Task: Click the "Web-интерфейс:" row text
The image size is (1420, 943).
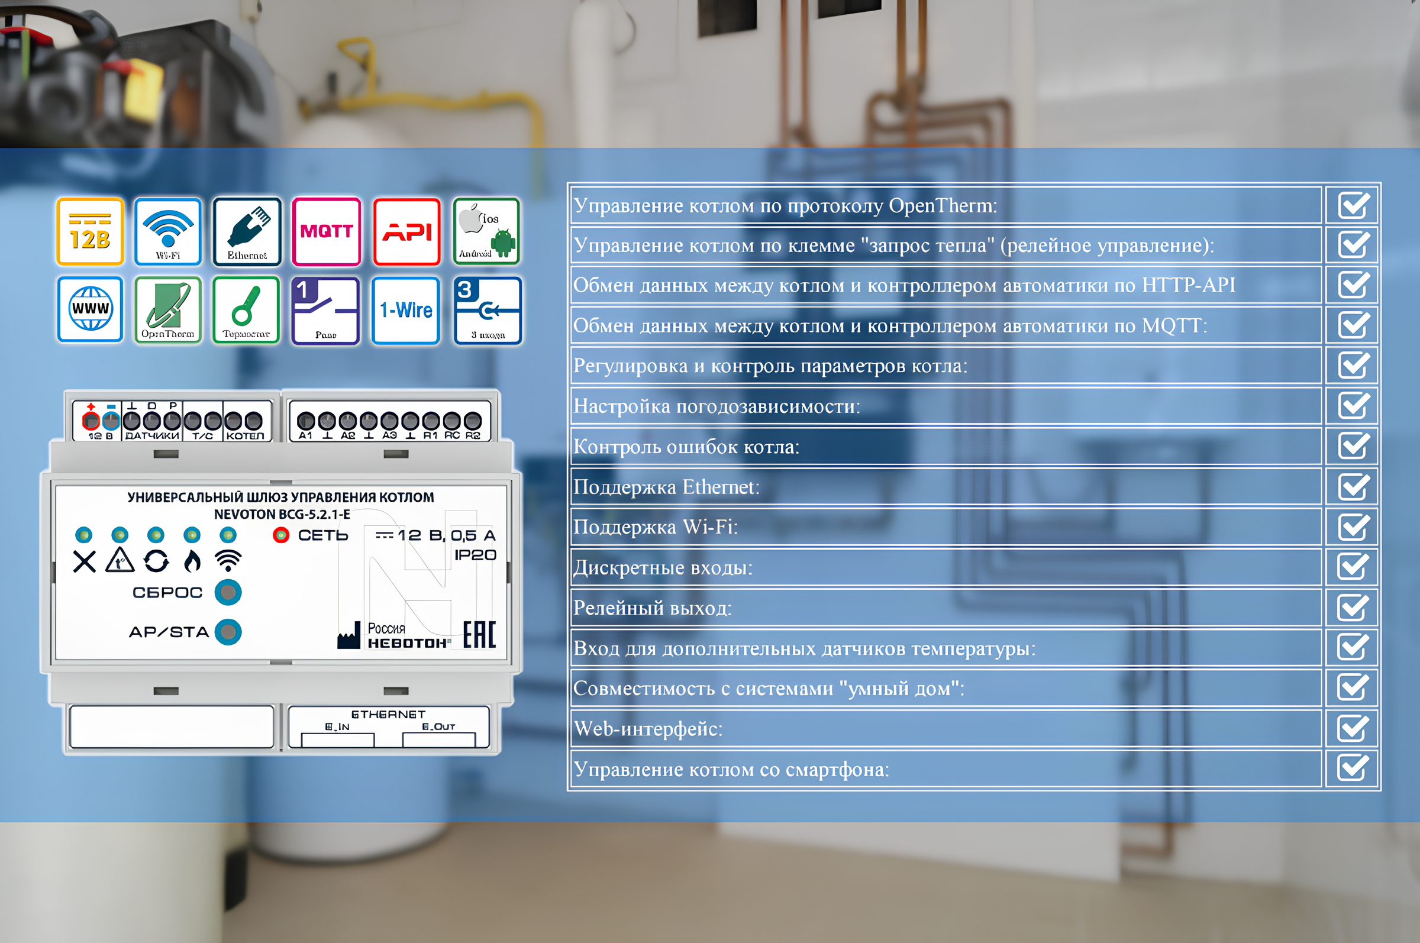Action: [x=648, y=729]
